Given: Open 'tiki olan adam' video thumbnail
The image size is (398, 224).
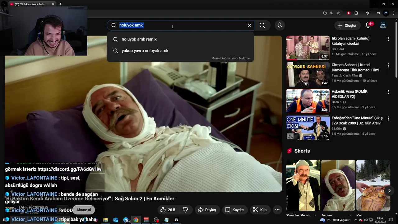Looking at the screenshot, I should pos(308,48).
